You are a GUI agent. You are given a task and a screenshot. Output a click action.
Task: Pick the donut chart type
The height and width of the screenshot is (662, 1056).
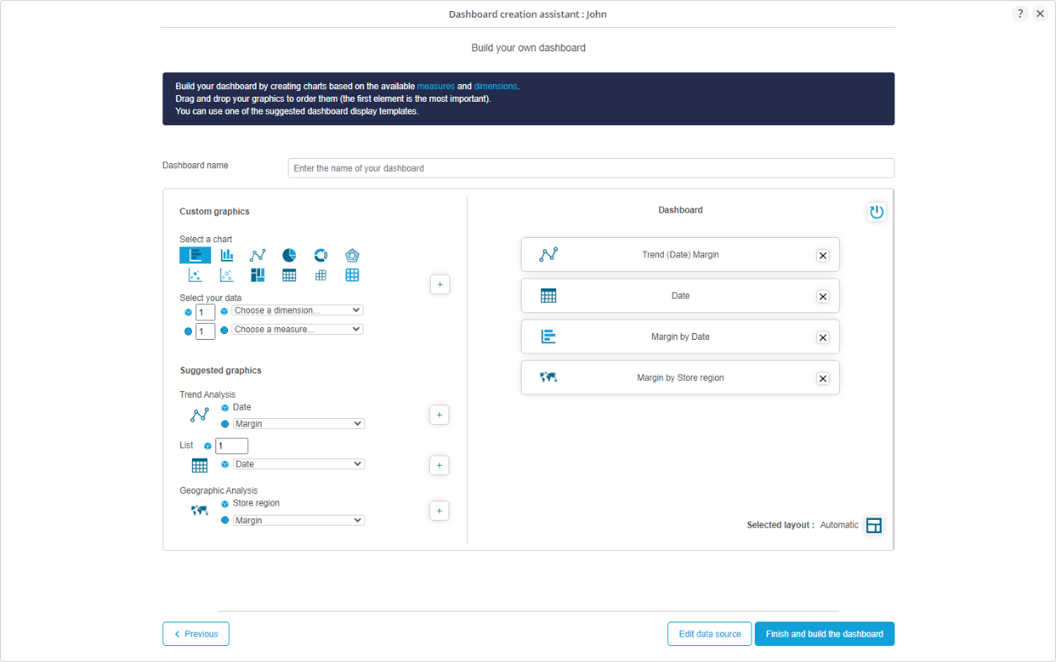point(321,255)
